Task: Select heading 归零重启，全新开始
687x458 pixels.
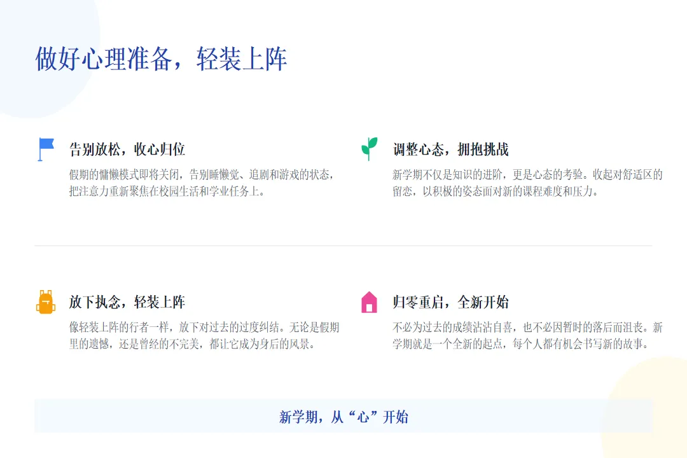Action: (x=450, y=302)
